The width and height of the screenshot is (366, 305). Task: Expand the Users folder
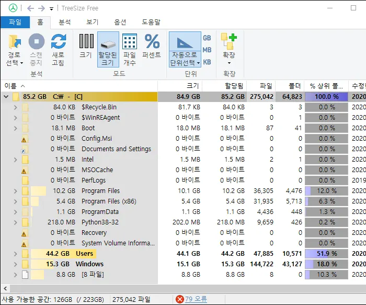coord(15,254)
